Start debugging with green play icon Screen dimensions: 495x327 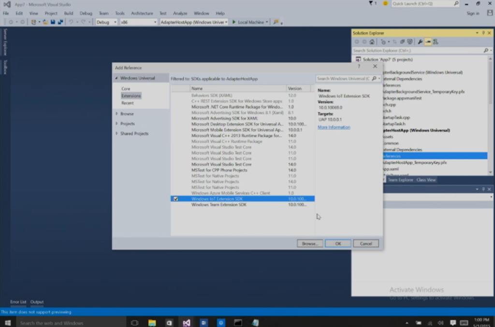pyautogui.click(x=234, y=22)
